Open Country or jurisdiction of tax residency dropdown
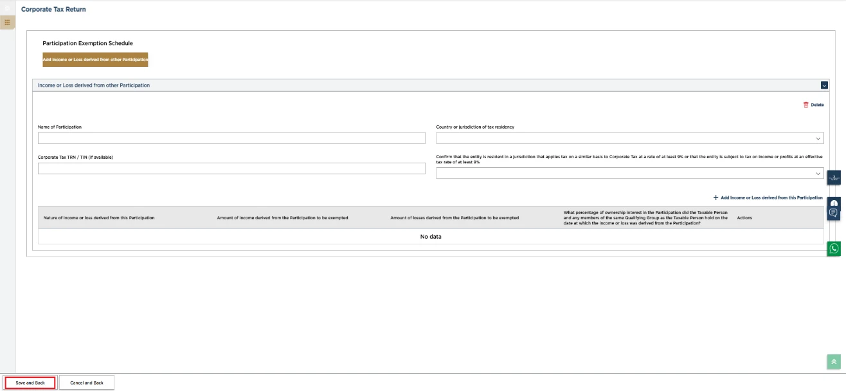846x391 pixels. coord(630,138)
